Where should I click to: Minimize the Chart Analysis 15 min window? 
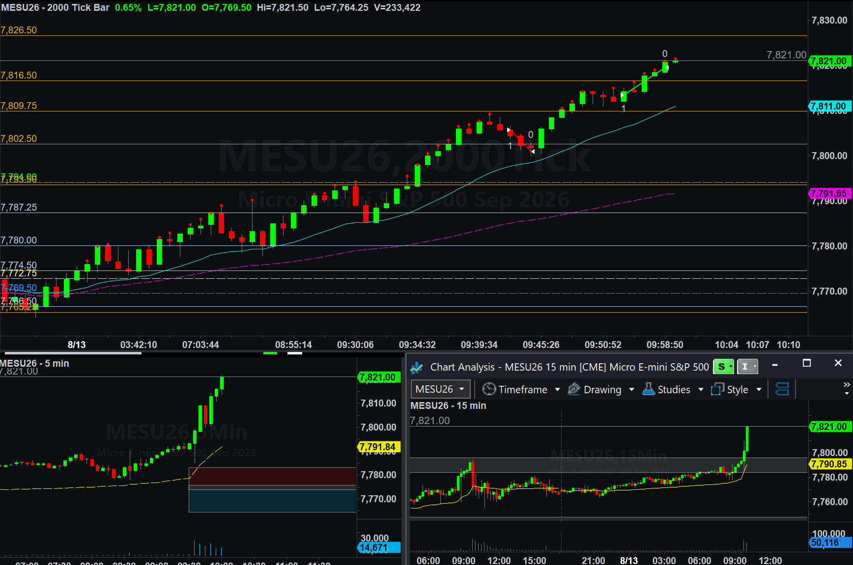[775, 364]
